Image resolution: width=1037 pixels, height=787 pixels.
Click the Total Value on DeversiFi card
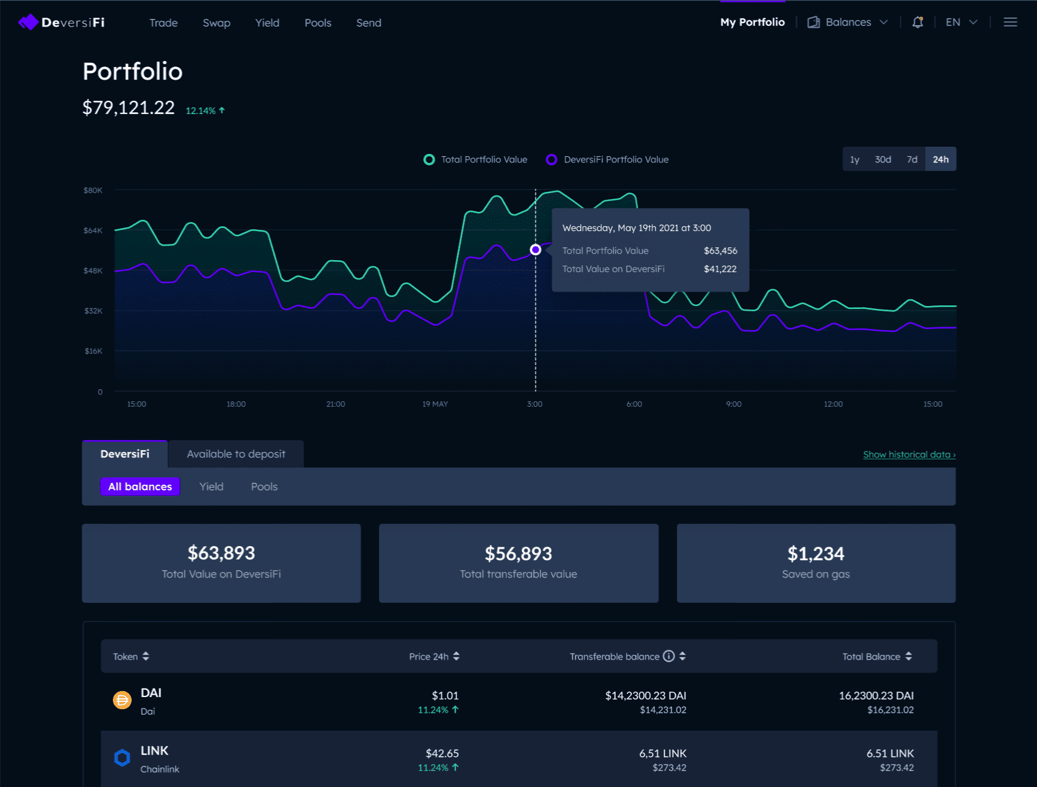[222, 563]
